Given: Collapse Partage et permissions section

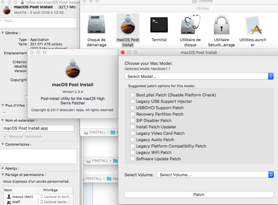Looking at the screenshot, I should [3, 175].
